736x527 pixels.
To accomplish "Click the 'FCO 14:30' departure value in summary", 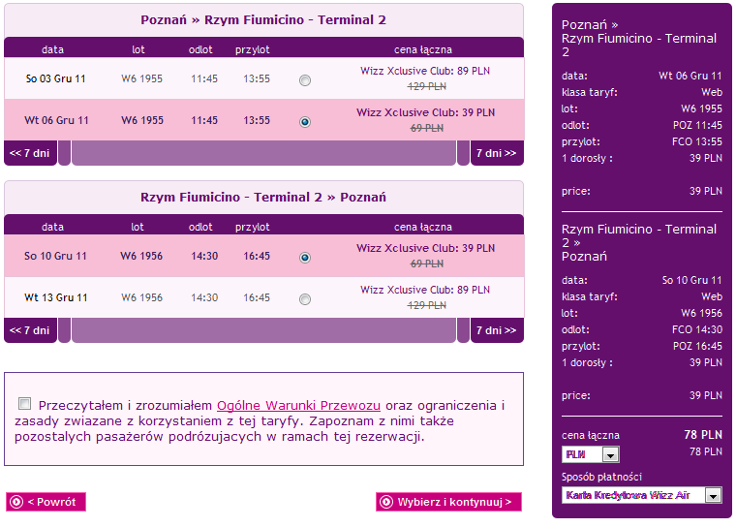I will tap(697, 329).
